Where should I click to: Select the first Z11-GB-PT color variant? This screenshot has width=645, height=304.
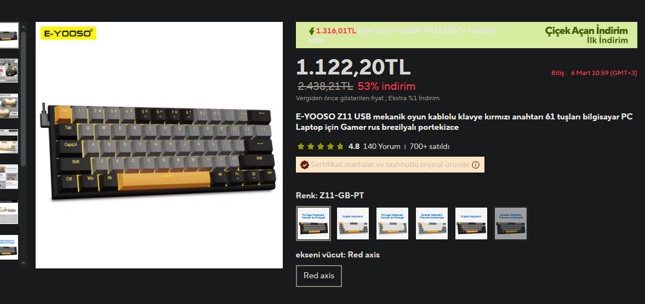click(313, 223)
